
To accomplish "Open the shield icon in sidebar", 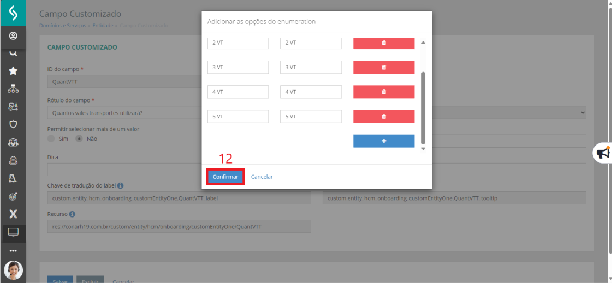I will point(13,124).
